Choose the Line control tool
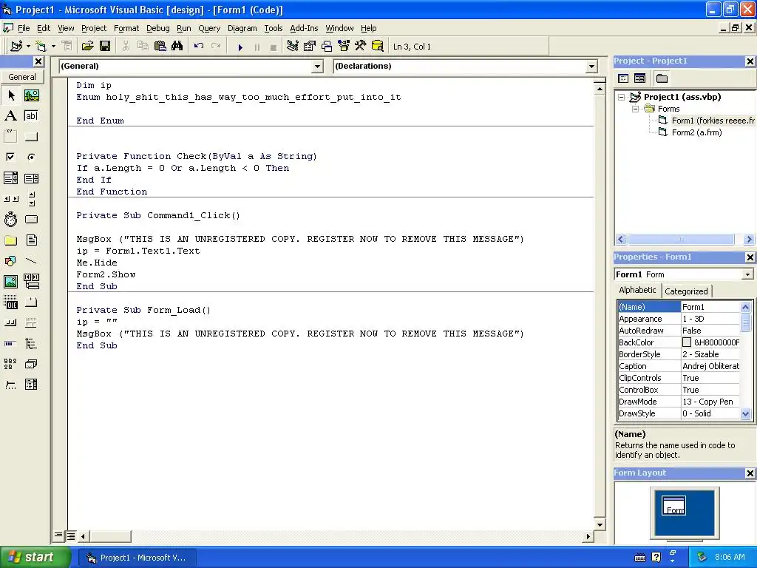This screenshot has width=757, height=568. click(31, 261)
